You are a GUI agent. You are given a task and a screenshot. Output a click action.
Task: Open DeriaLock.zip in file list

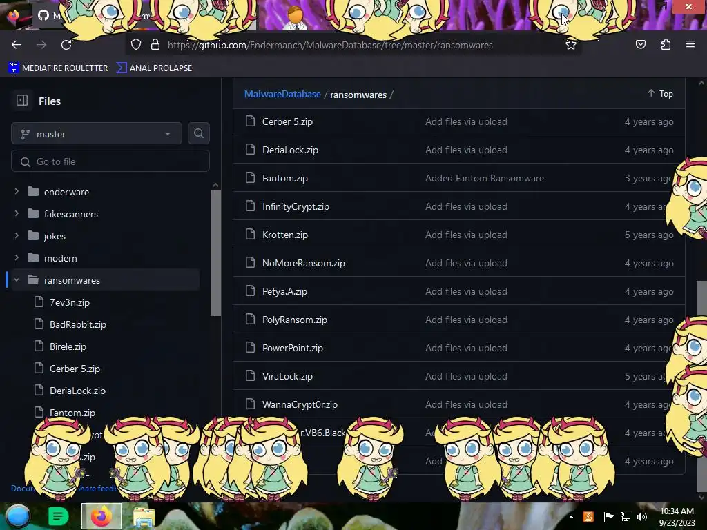290,150
